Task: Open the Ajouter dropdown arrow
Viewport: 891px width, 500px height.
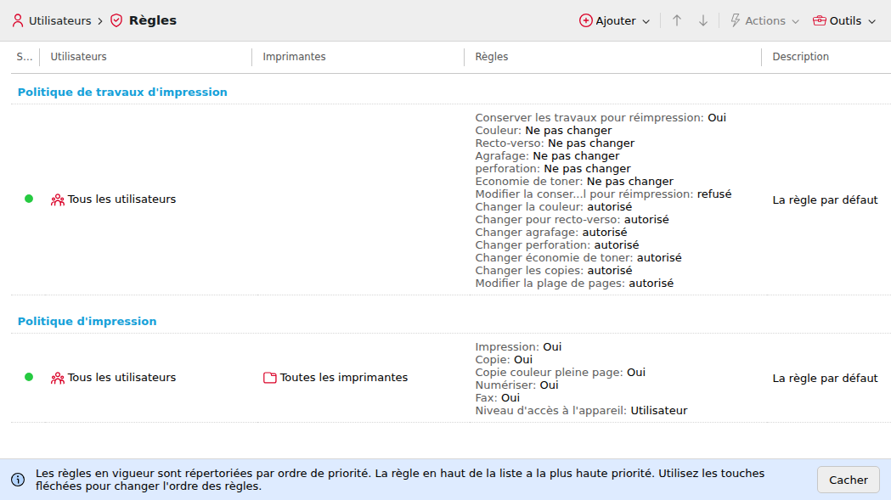Action: [x=646, y=21]
